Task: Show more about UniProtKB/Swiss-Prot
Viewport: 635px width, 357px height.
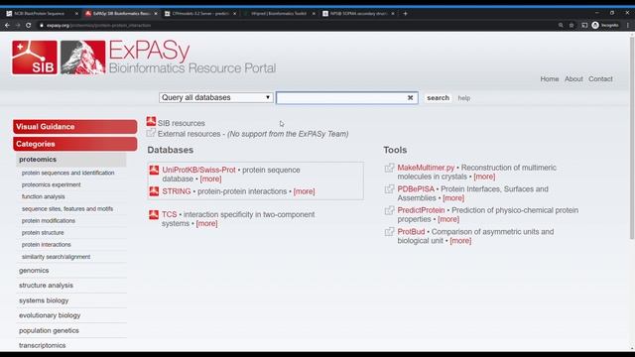Action: point(210,178)
